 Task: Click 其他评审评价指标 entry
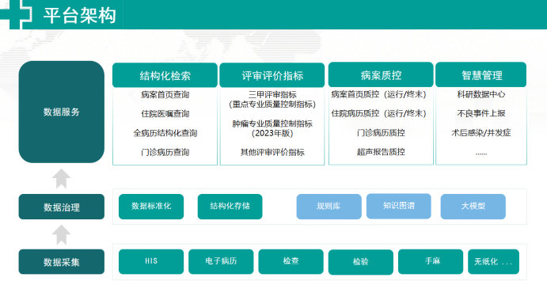272,152
